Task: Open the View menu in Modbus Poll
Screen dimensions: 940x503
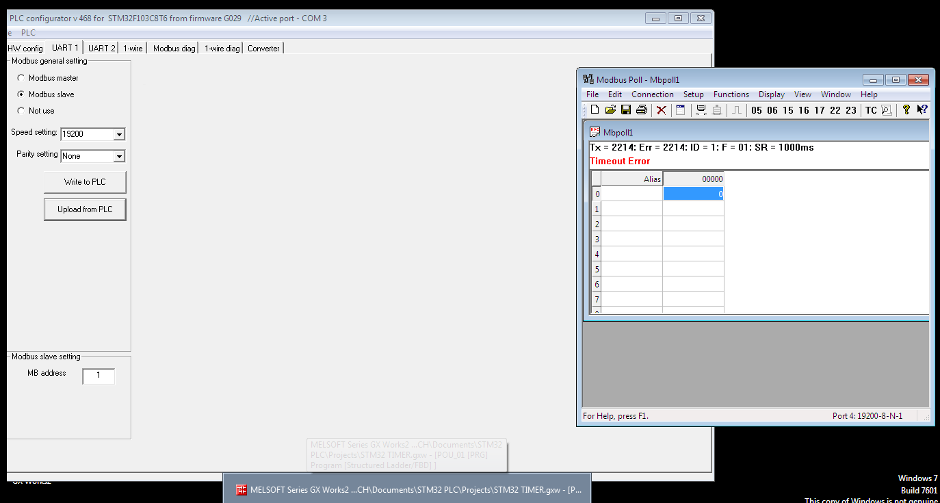Action: 802,94
